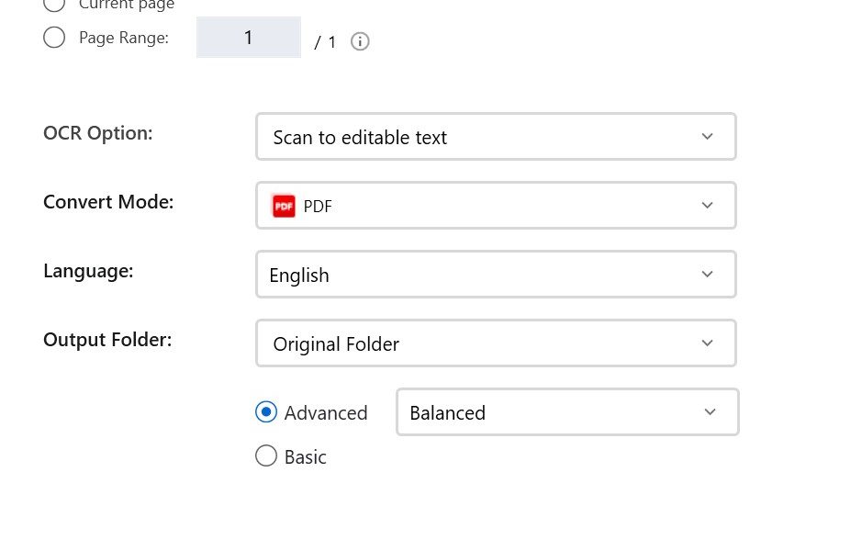Select the Current page radio button

[x=54, y=5]
